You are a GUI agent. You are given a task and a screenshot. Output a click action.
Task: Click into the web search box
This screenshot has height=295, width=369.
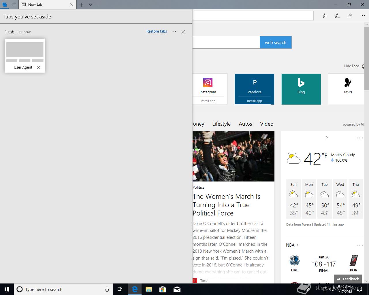coord(226,42)
